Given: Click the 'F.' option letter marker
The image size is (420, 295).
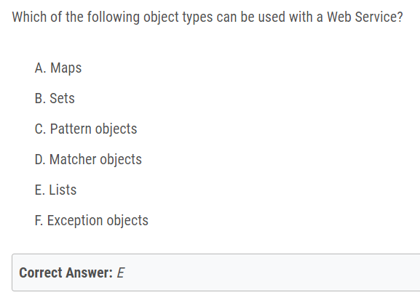Looking at the screenshot, I should tap(39, 221).
